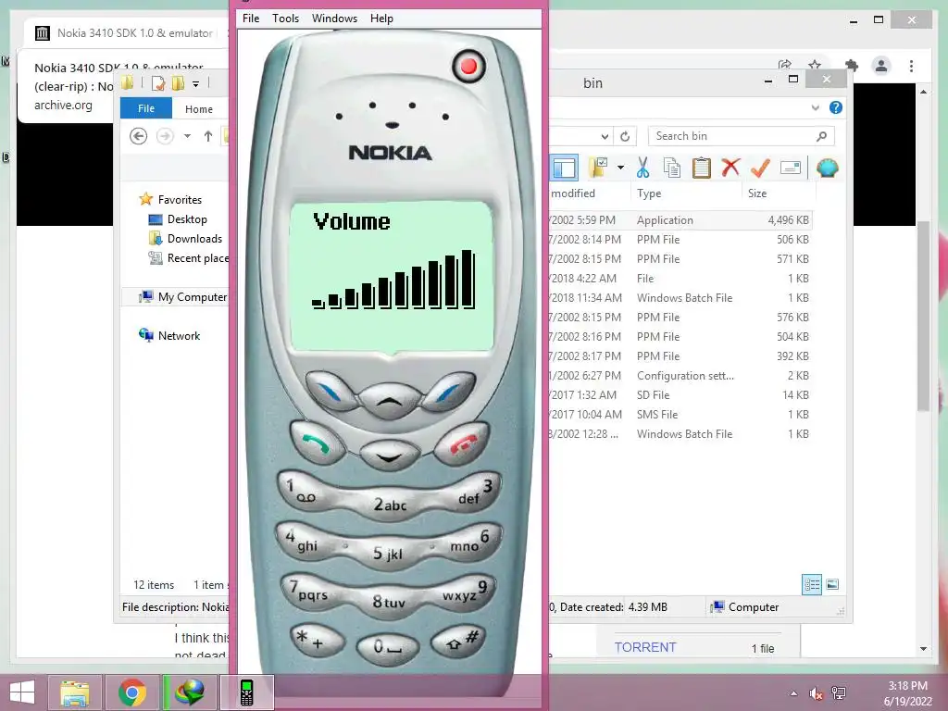Click the star plus key on the keypad
The height and width of the screenshot is (711, 948).
coord(318,641)
